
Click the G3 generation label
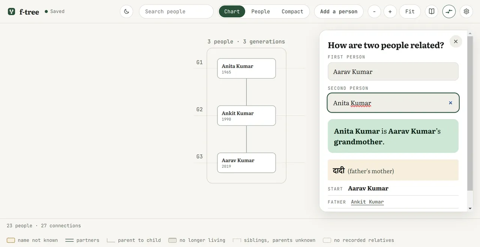199,157
